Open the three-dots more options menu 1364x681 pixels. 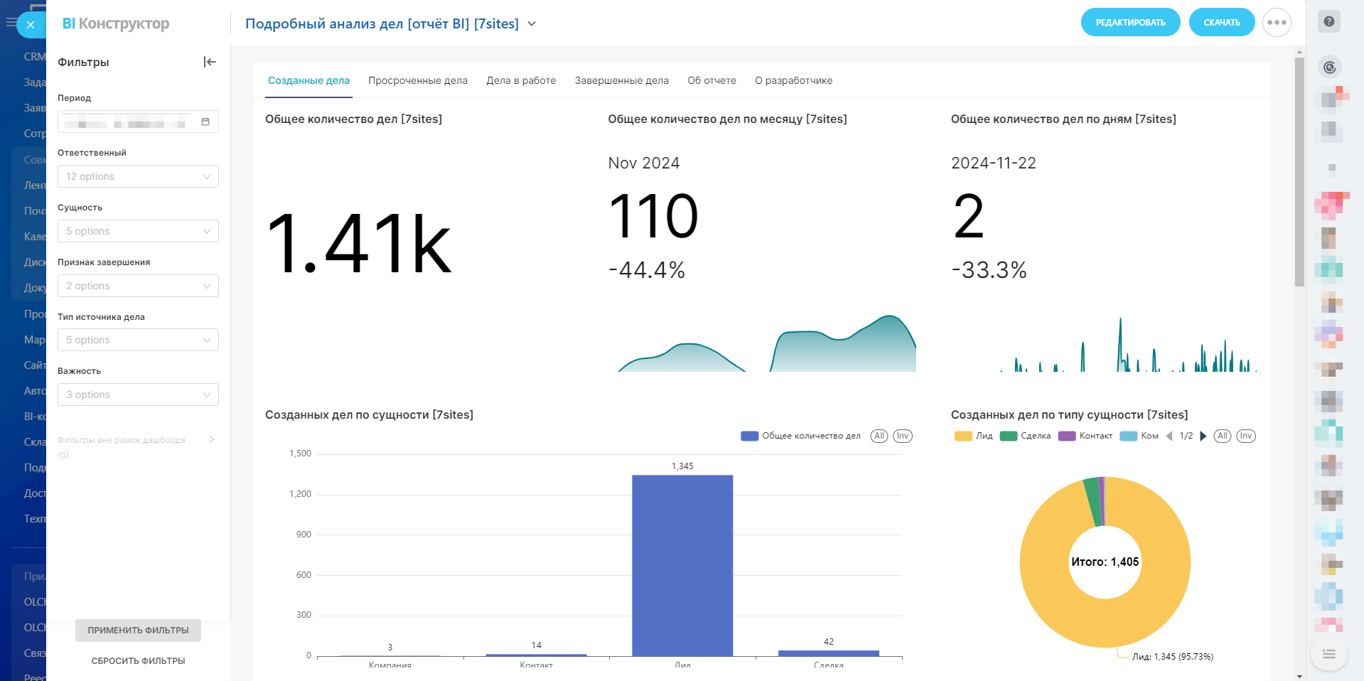pyautogui.click(x=1277, y=23)
